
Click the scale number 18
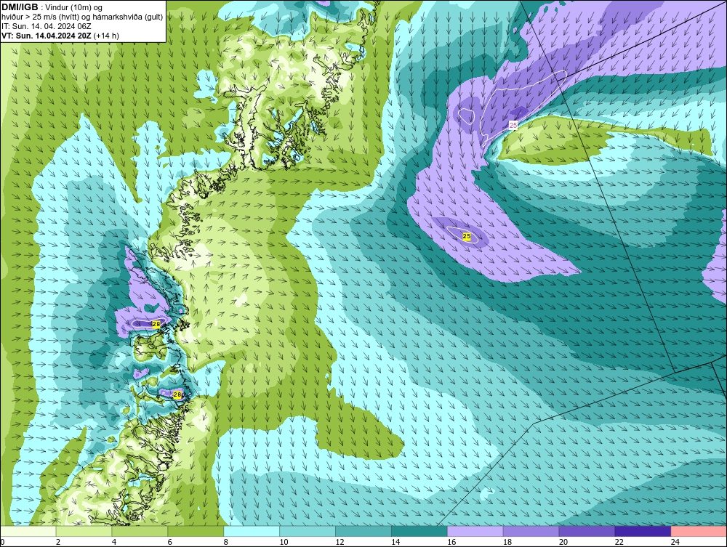click(507, 542)
